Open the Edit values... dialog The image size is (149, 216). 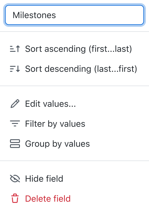click(74, 104)
